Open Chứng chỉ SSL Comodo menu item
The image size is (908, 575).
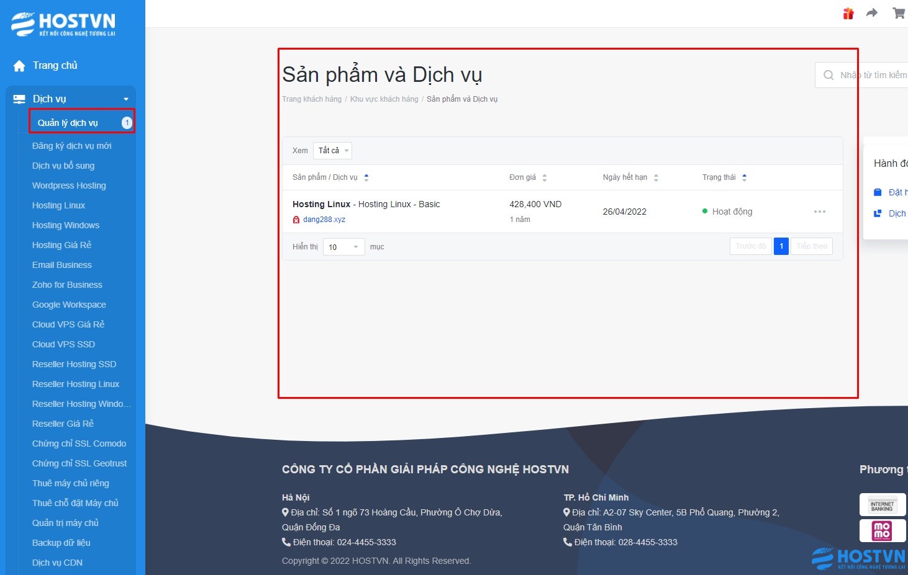(79, 444)
